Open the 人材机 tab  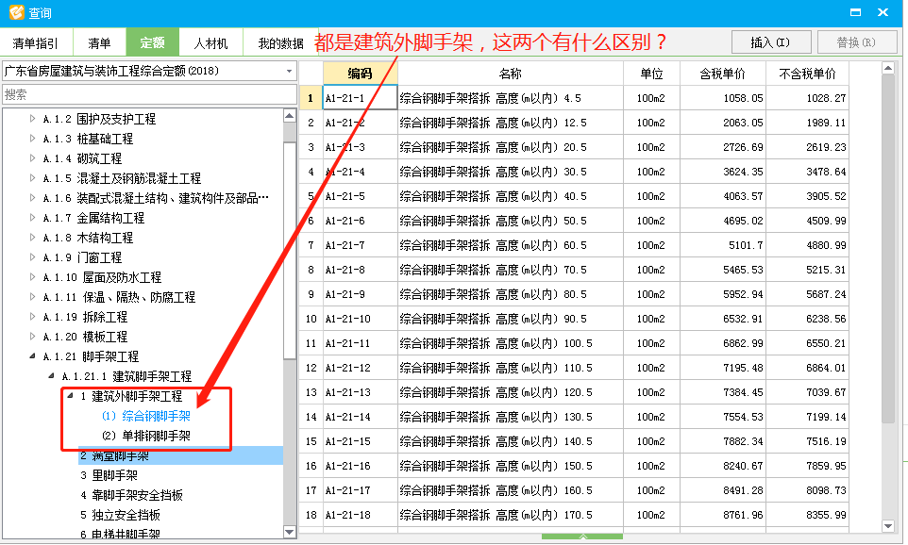(x=210, y=42)
